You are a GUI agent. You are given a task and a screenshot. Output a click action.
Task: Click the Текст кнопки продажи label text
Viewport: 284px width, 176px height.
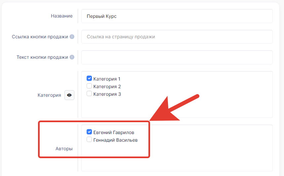42,57
